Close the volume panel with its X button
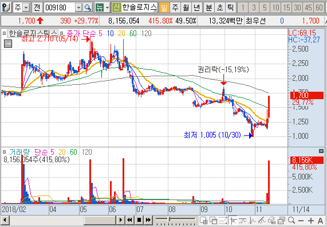Image resolution: width=327 pixels, height=227 pixels. [321, 151]
